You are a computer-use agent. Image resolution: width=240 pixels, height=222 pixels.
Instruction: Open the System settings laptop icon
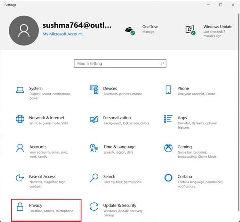pos(20,90)
